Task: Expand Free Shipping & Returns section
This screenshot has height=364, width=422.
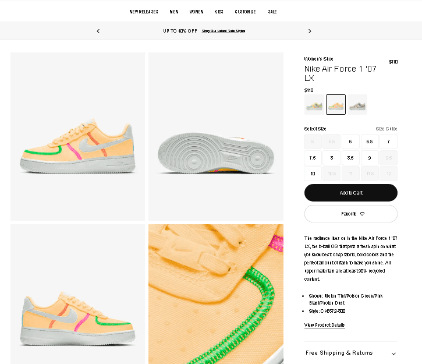Action: click(350, 353)
